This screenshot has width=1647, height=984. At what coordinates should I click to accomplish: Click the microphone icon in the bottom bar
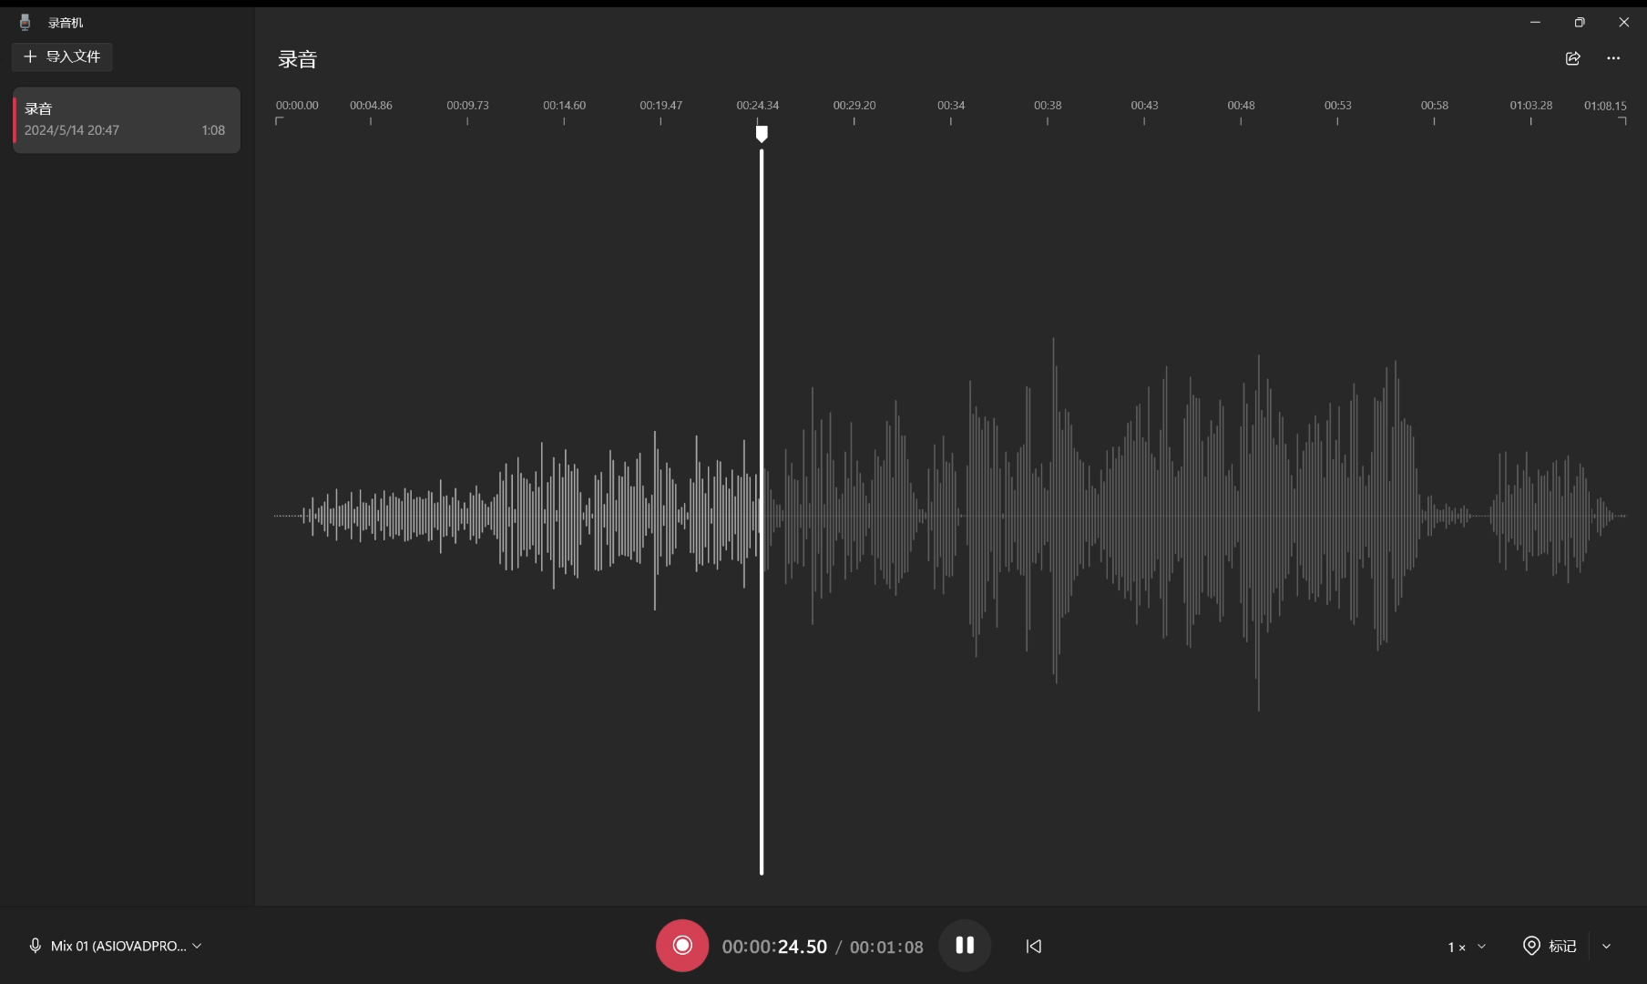coord(35,946)
